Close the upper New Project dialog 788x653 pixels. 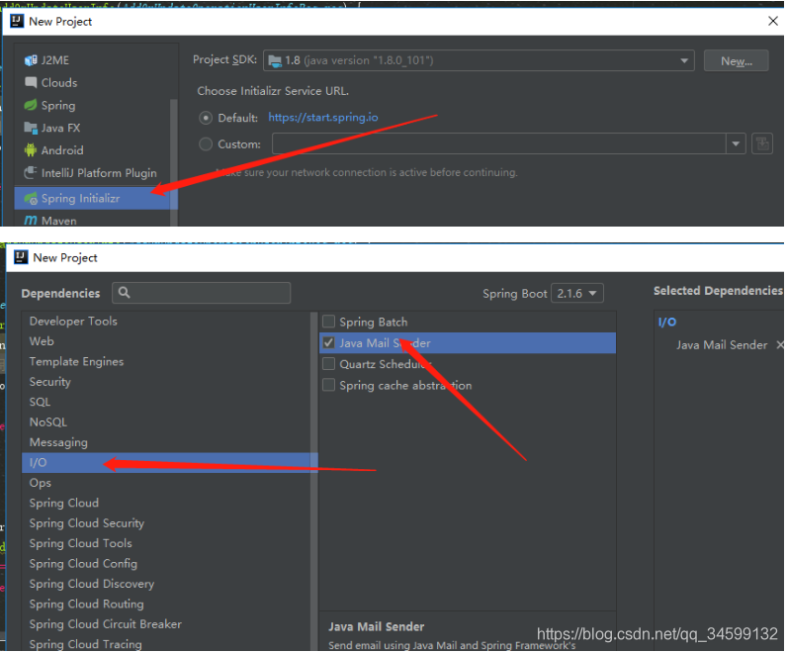pyautogui.click(x=773, y=21)
